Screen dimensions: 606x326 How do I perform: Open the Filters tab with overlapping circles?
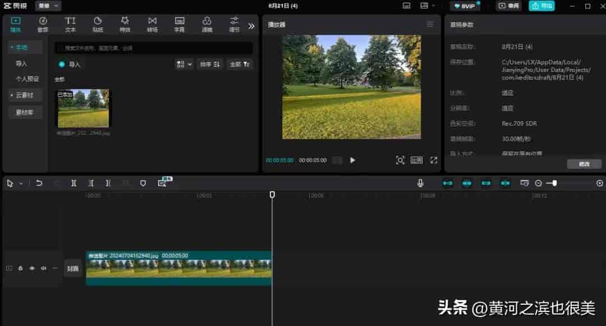click(206, 24)
